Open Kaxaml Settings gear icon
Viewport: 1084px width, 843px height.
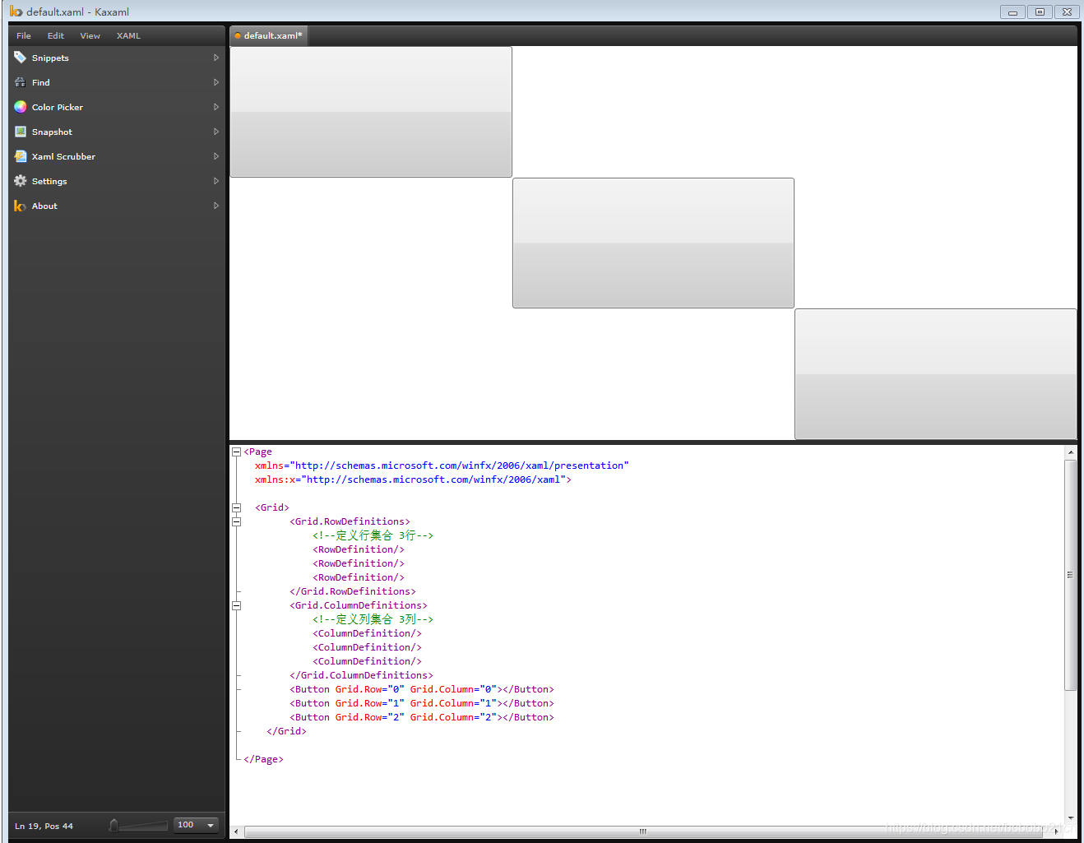(20, 181)
